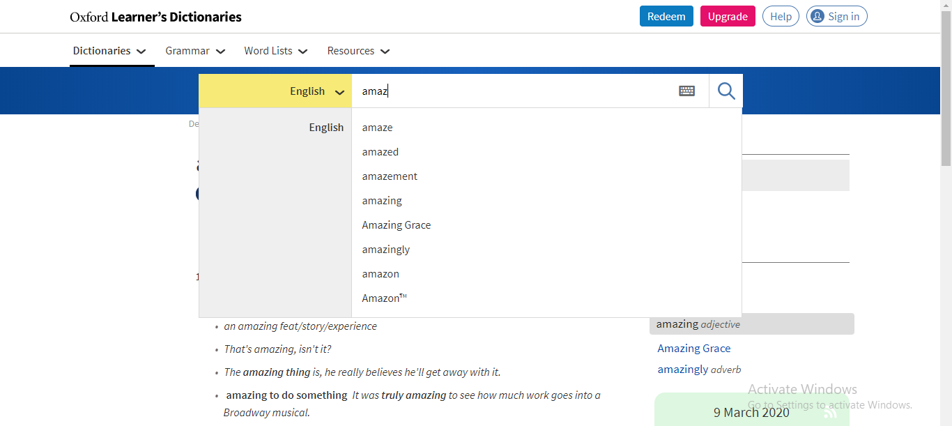Image resolution: width=952 pixels, height=426 pixels.
Task: Expand the Word Lists menu
Action: point(276,51)
